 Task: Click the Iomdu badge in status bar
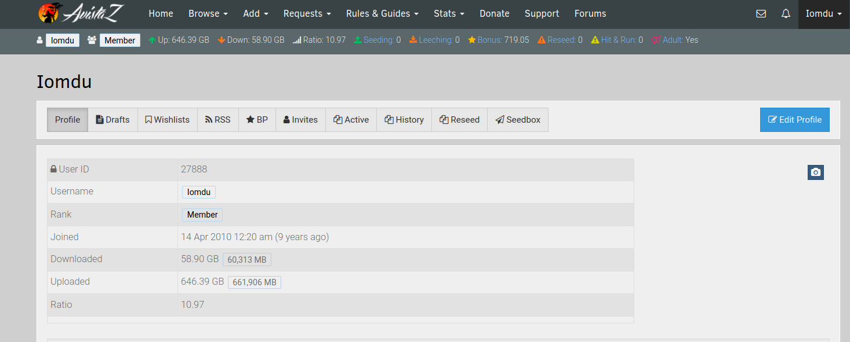point(63,41)
